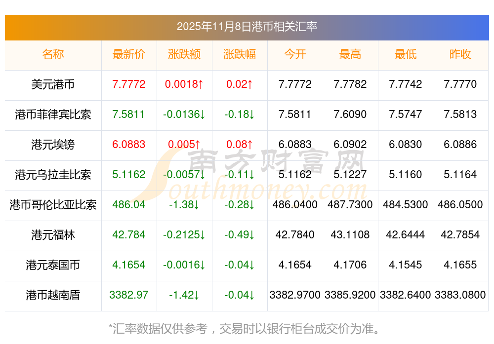
Task: Click the title '2025年11月8日港币相关汇率'
Action: click(247, 27)
